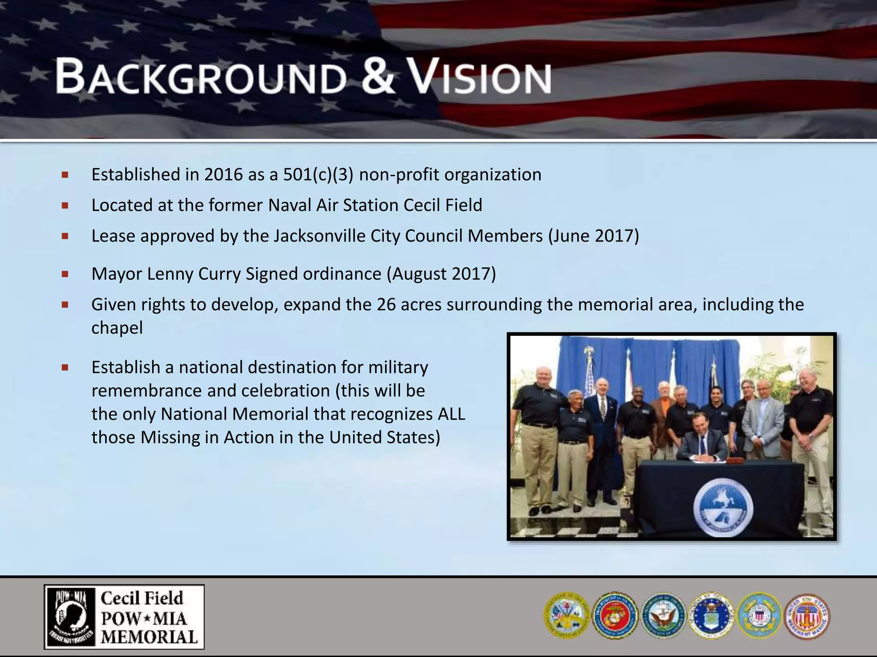
Task: Click the Background & Vision title
Action: point(303,77)
